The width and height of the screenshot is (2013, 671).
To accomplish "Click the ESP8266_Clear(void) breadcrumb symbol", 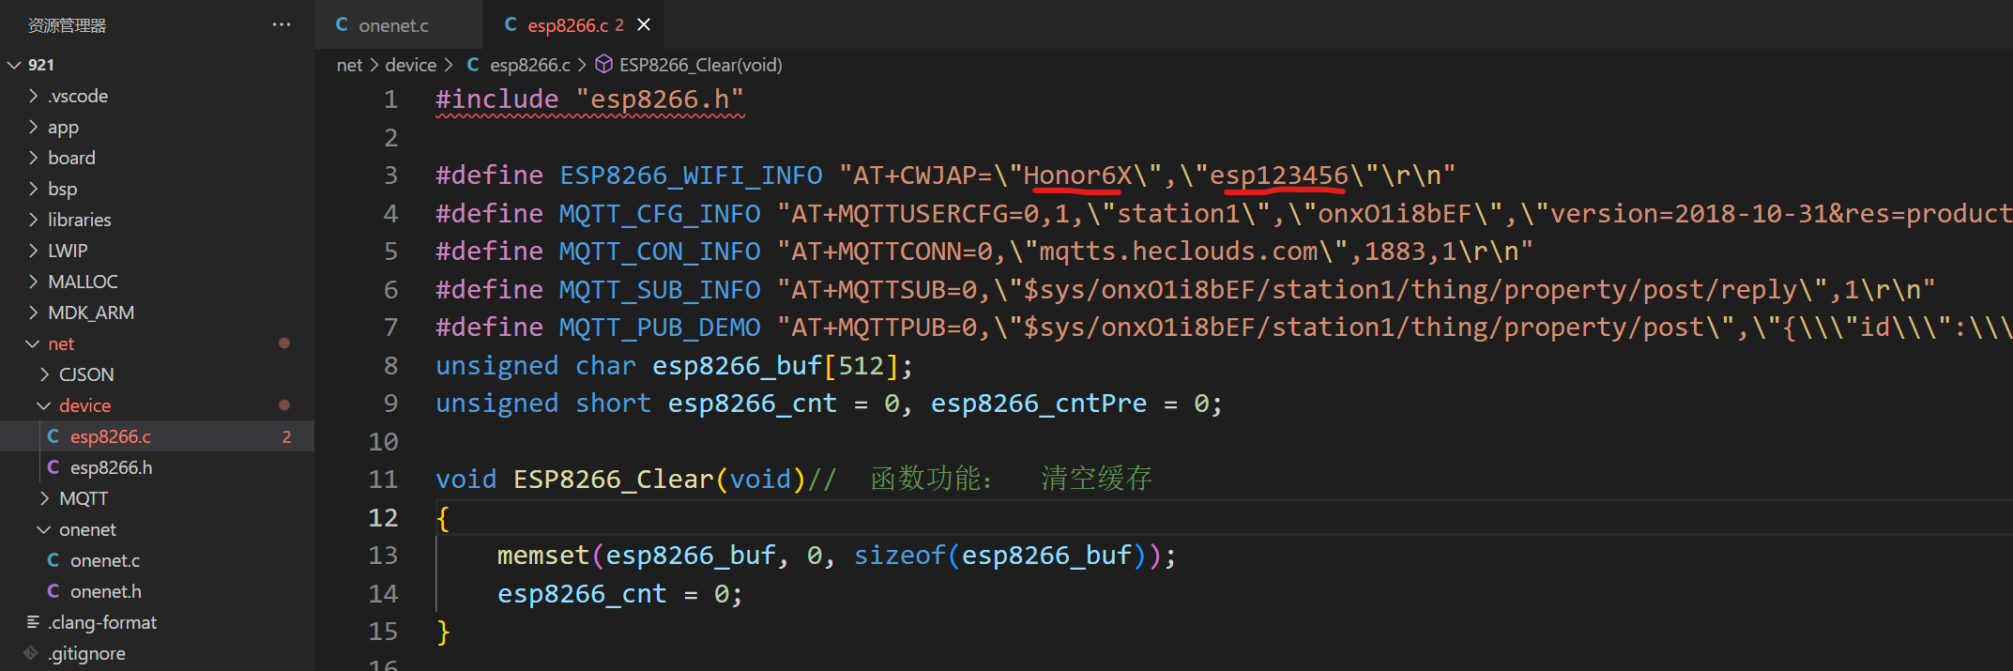I will 701,65.
